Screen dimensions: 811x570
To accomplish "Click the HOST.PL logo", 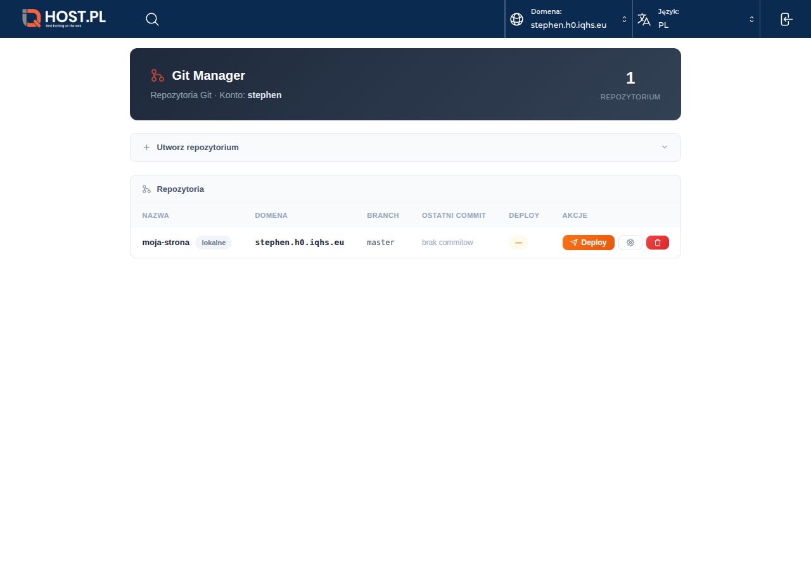I will coord(63,18).
